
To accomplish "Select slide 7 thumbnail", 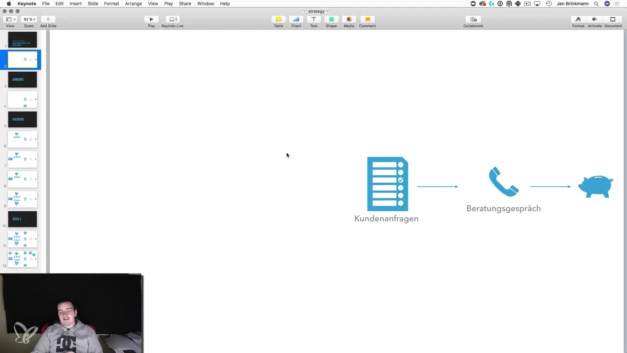I will coord(23,159).
